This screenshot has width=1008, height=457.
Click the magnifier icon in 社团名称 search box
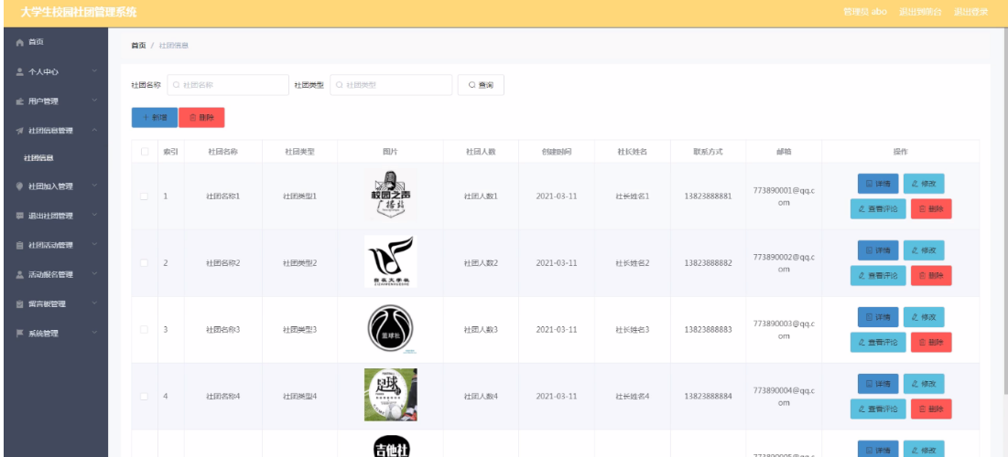[176, 85]
